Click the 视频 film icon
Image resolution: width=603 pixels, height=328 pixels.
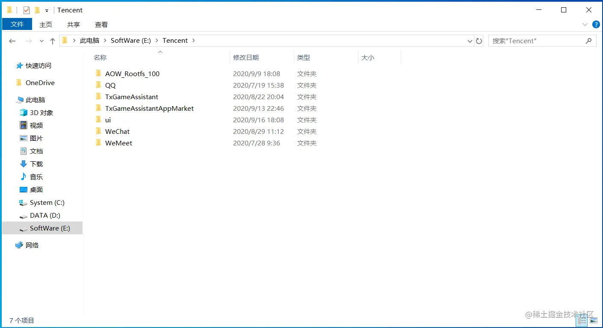click(x=24, y=125)
